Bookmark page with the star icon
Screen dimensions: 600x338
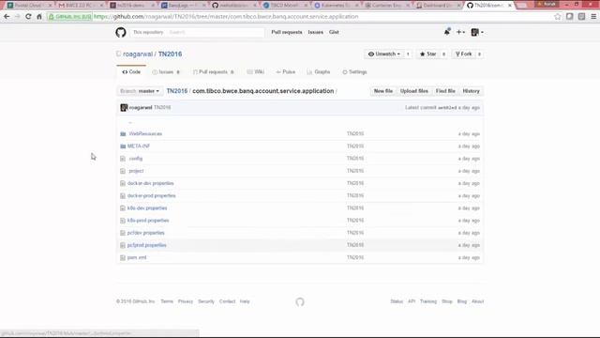tap(558, 17)
